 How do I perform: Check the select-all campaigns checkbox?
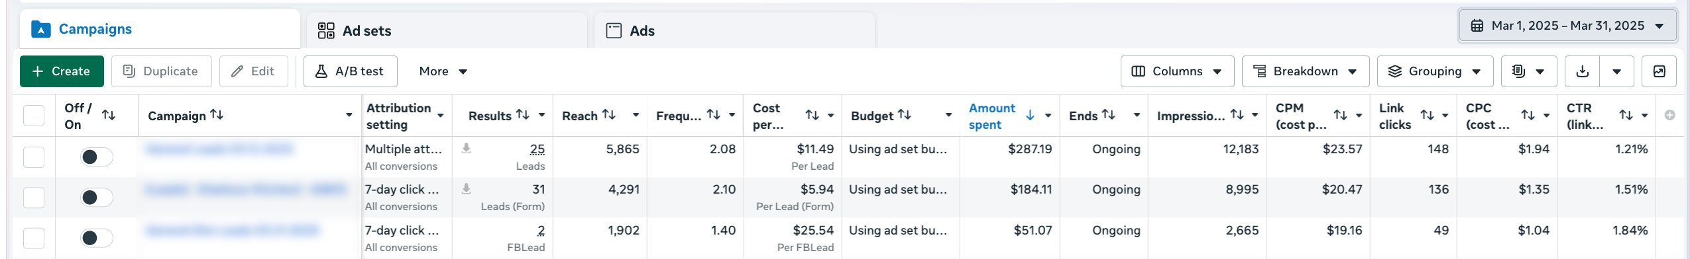coord(34,116)
